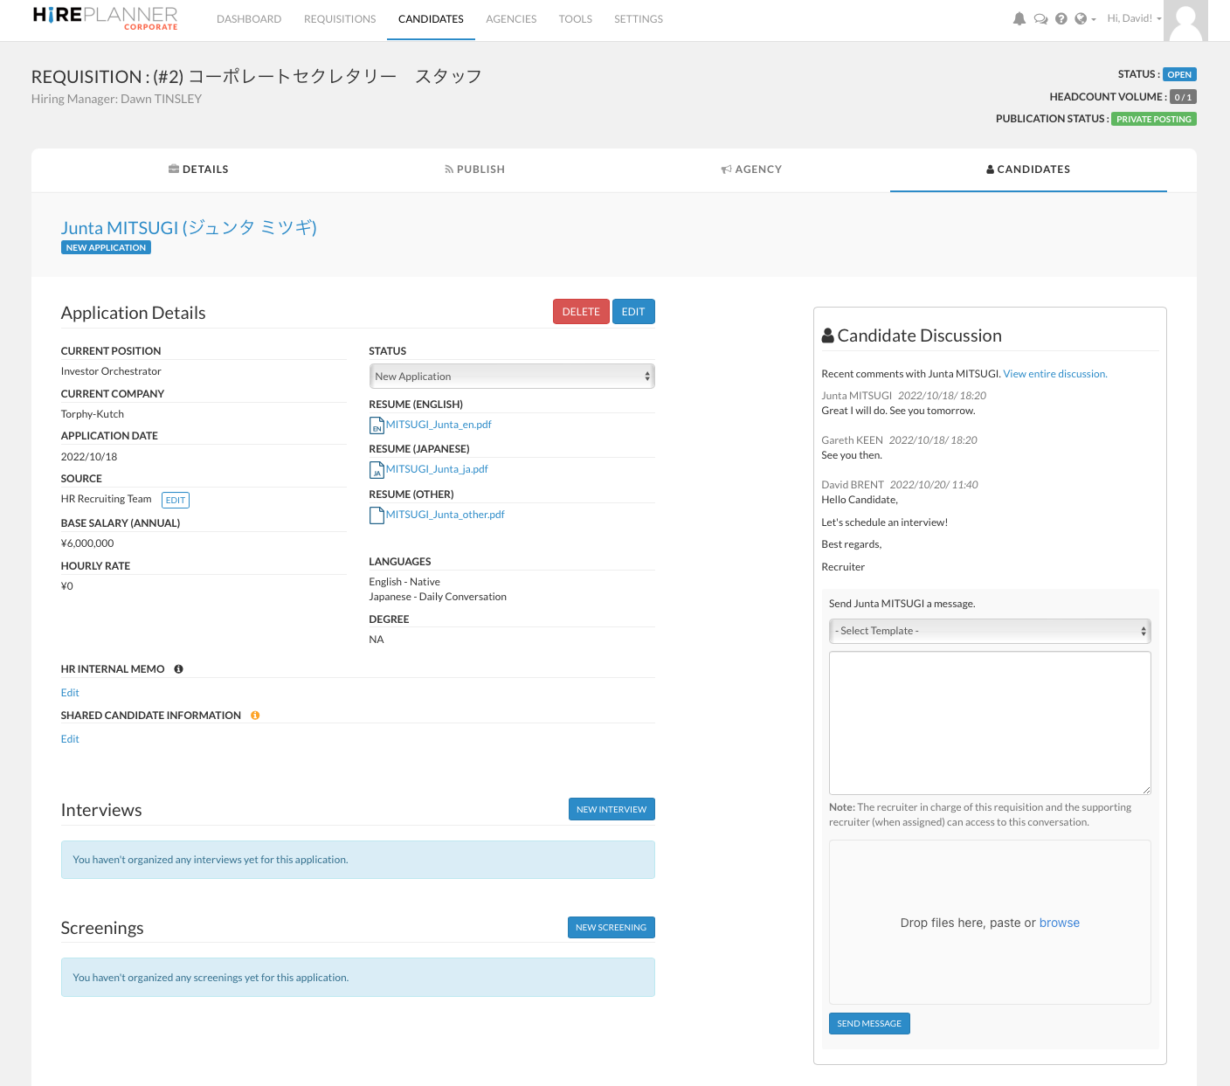The image size is (1230, 1086).
Task: Click the DELETE button on Application Details
Action: (580, 311)
